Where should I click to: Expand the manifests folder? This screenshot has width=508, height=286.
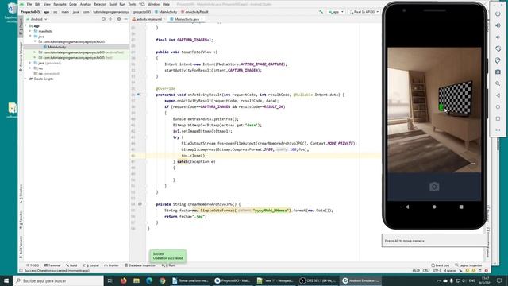[x=30, y=31]
